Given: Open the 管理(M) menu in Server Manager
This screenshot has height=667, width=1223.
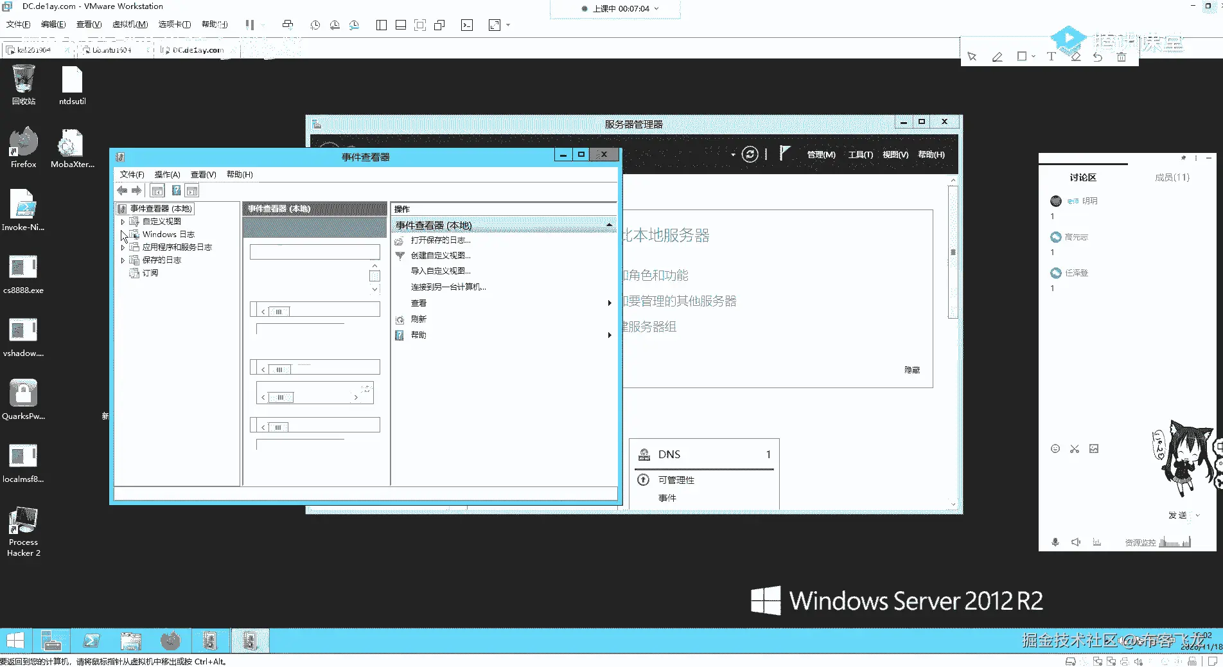Looking at the screenshot, I should click(821, 155).
